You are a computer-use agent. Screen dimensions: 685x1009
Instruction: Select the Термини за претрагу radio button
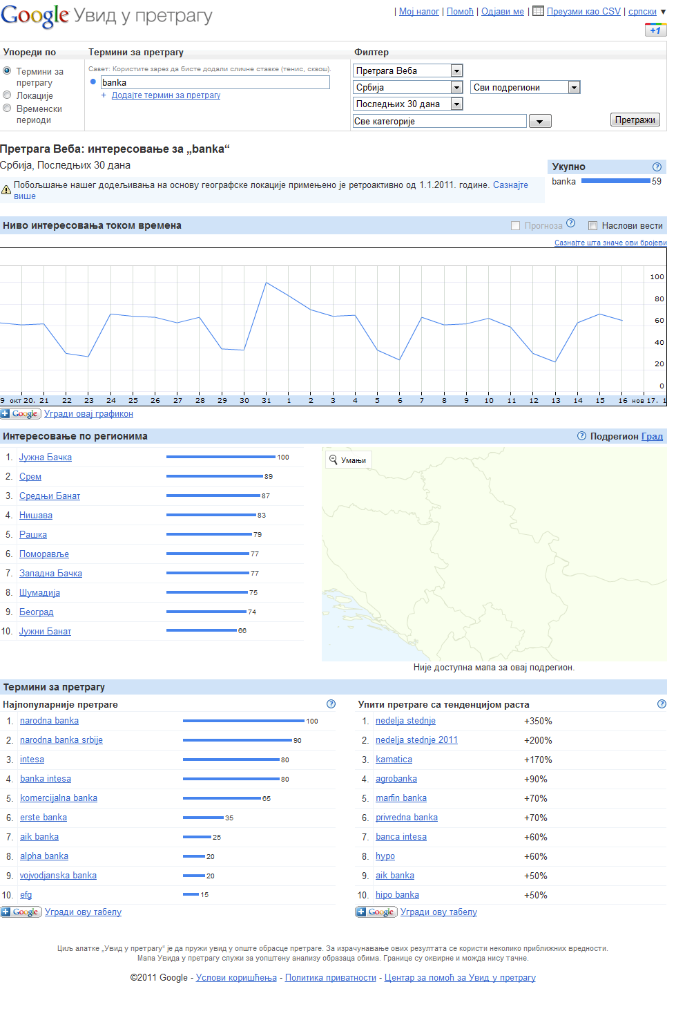(7, 70)
